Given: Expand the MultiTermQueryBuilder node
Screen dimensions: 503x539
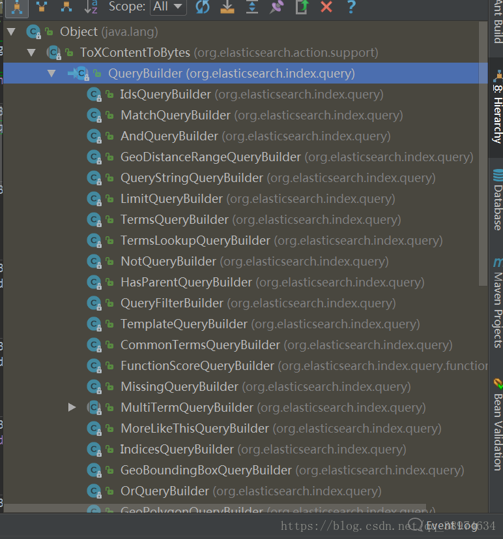Looking at the screenshot, I should pyautogui.click(x=72, y=408).
